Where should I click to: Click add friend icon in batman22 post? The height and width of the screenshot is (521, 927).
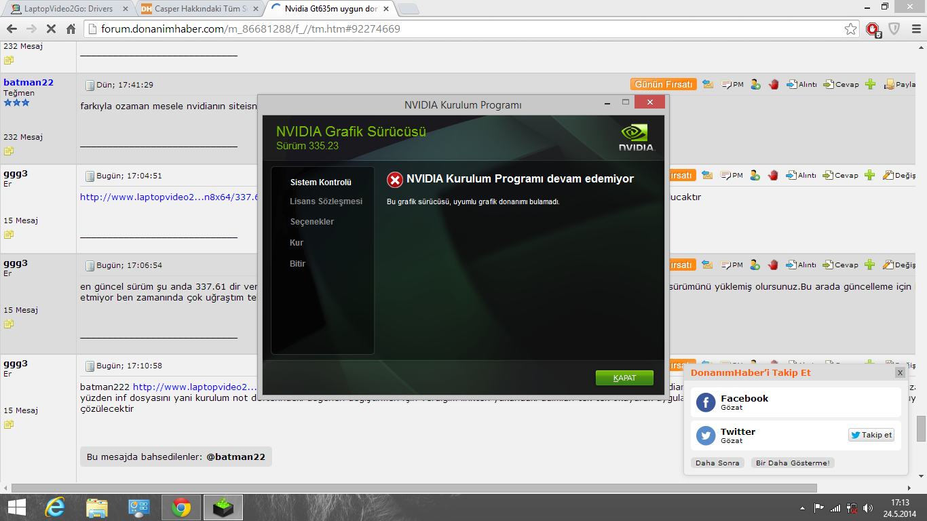(755, 85)
